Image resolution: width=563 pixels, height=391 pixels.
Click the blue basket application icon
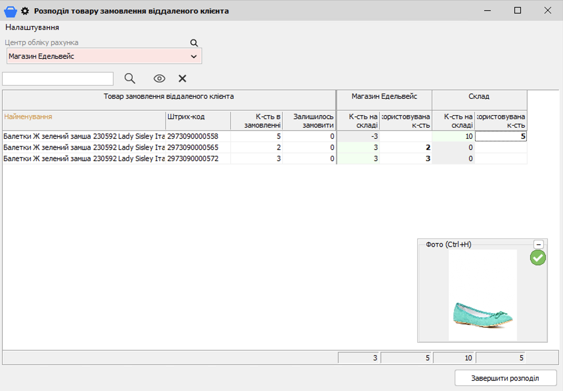click(10, 11)
